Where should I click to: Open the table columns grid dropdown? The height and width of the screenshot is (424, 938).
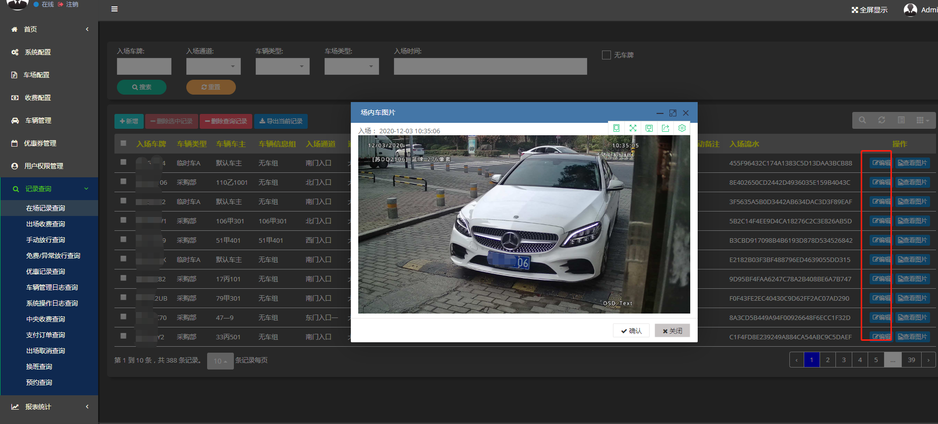[x=923, y=120]
